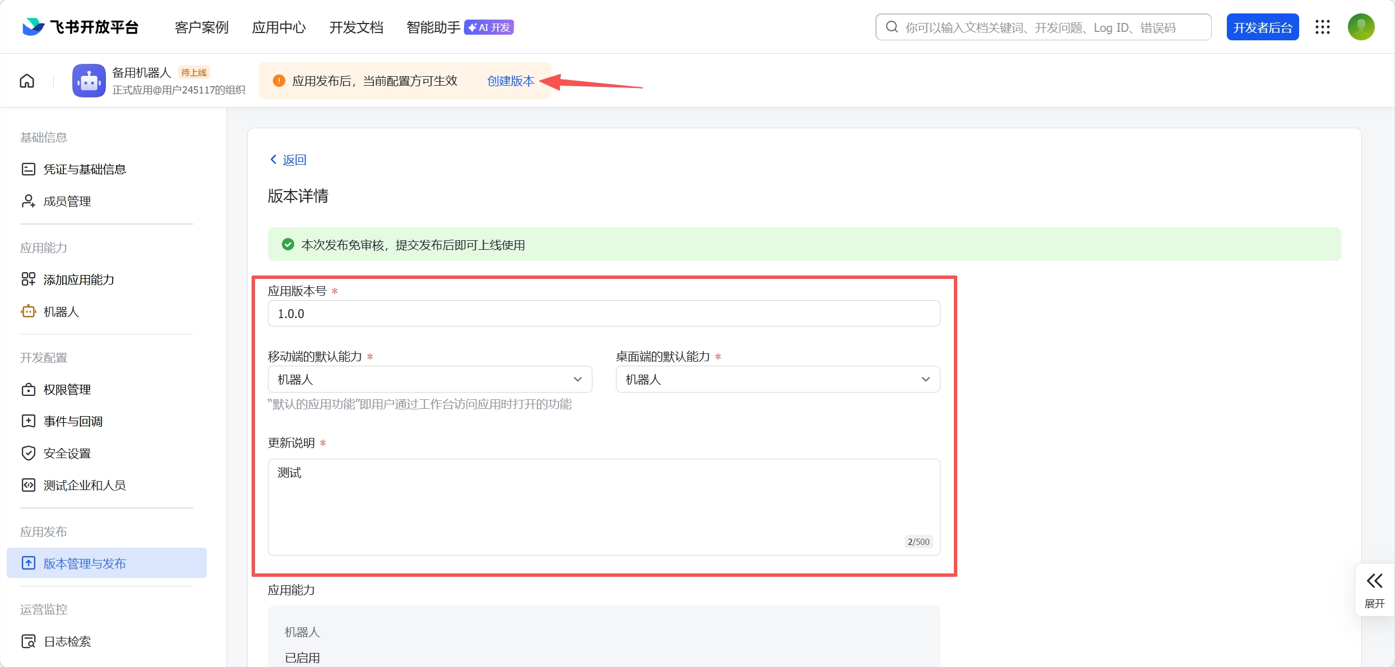Viewport: 1395px width, 667px height.
Task: Click the home icon in breadcrumb bar
Action: click(27, 81)
